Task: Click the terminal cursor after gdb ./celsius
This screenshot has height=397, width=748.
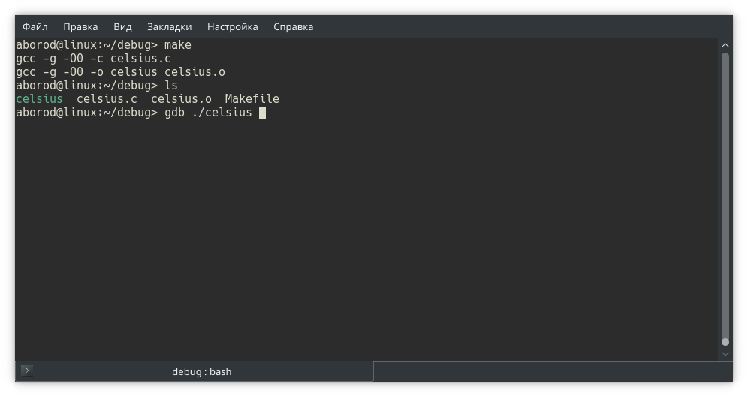Action: click(262, 113)
